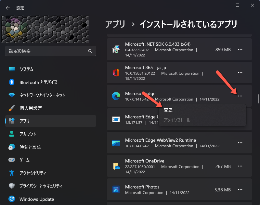
Task: Click the Microsoft 365 - ja-jp title
Action: [x=146, y=67]
